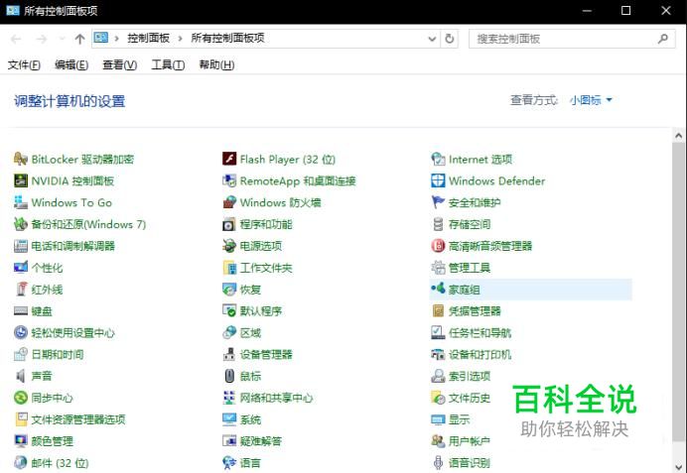Screen dimensions: 687x473
Task: Click the Windows 防火墙 icon
Action: pyautogui.click(x=229, y=202)
